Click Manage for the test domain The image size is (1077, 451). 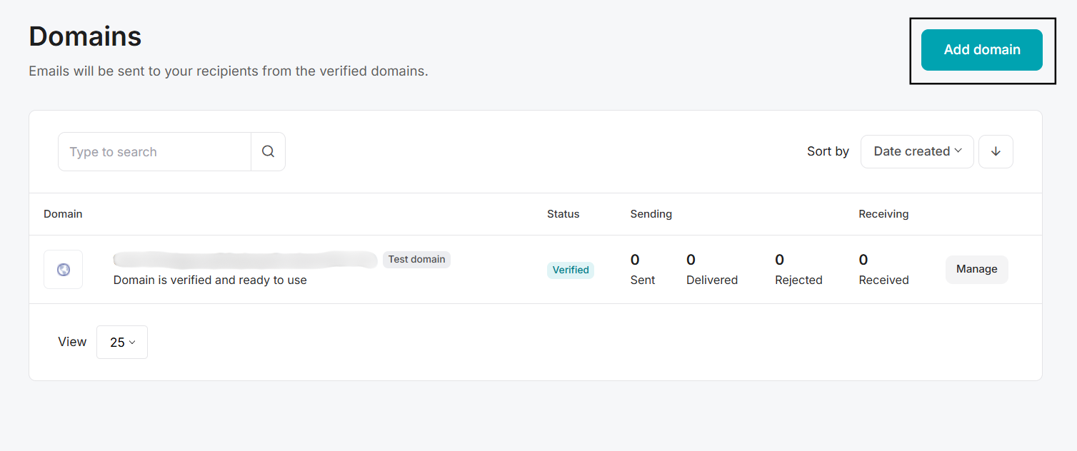point(976,269)
